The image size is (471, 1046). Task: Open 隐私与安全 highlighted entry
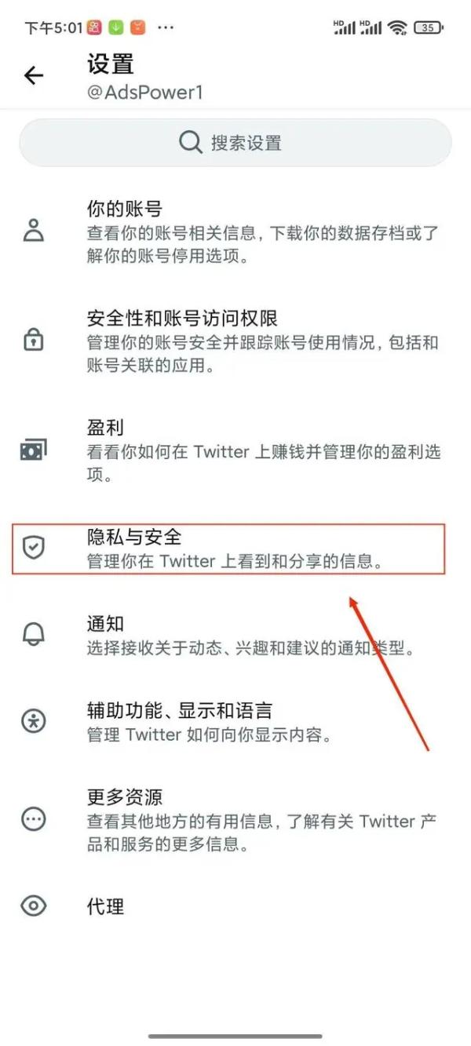[x=228, y=549]
